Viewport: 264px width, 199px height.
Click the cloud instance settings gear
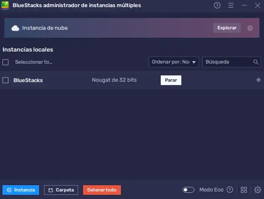click(x=250, y=28)
